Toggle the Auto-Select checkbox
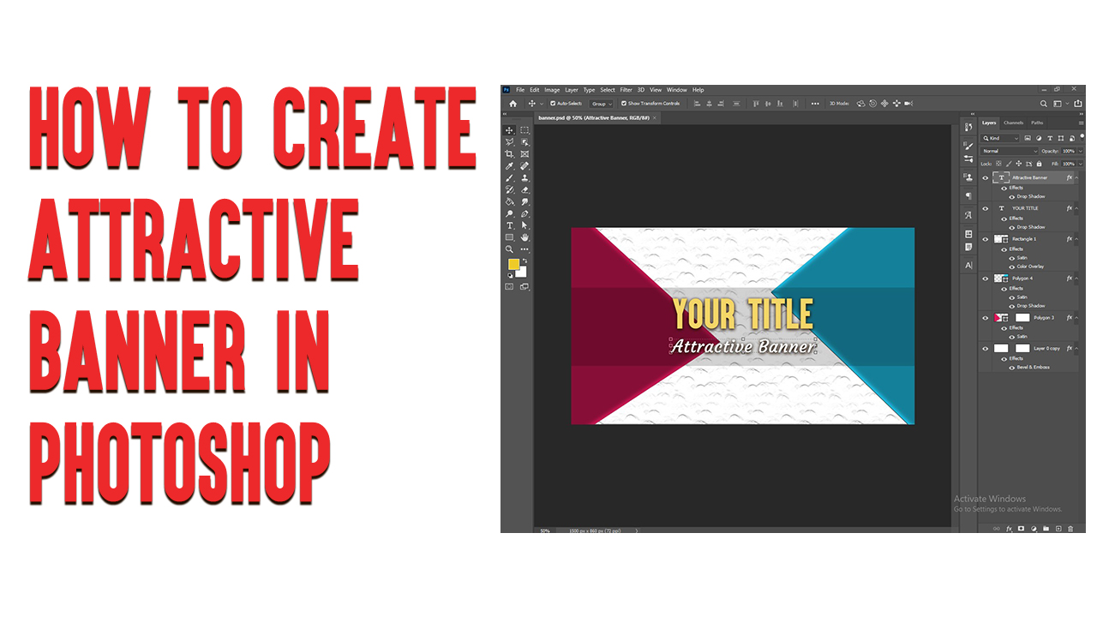1097x617 pixels. (553, 104)
